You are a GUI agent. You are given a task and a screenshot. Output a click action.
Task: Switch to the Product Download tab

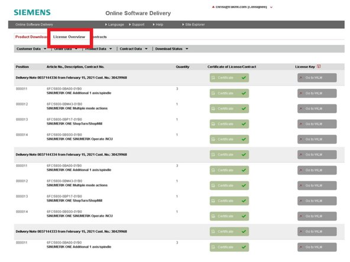(31, 37)
